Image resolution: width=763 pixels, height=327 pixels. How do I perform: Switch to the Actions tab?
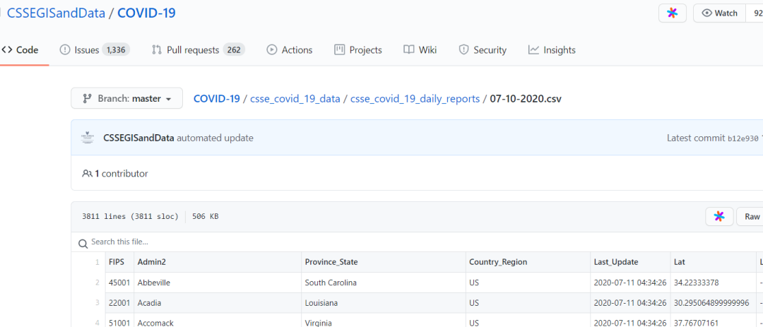pyautogui.click(x=297, y=50)
